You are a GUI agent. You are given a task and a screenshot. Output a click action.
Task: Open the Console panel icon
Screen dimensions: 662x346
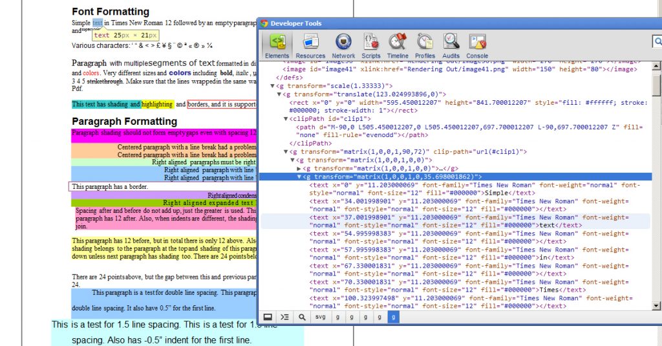477,46
